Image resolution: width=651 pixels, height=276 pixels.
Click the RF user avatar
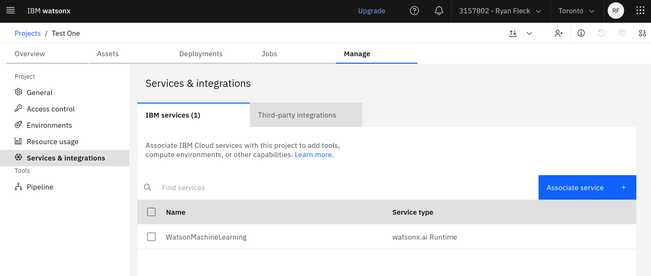[616, 11]
